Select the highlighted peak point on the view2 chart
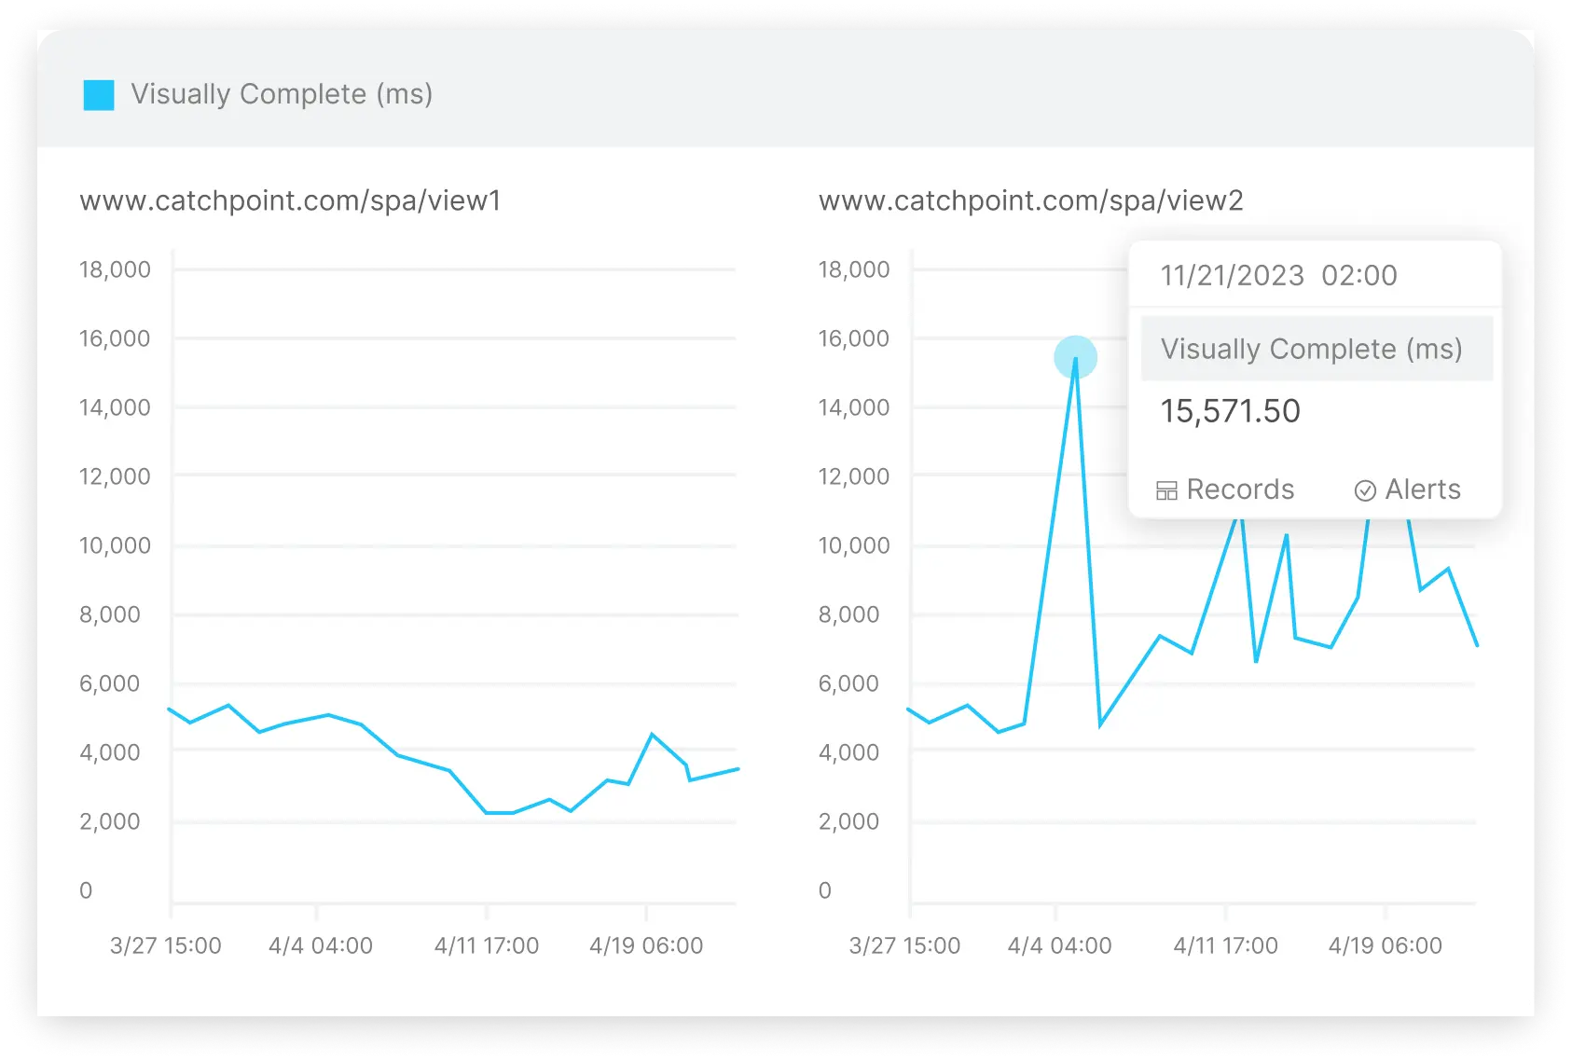The height and width of the screenshot is (1061, 1572). 1074,357
